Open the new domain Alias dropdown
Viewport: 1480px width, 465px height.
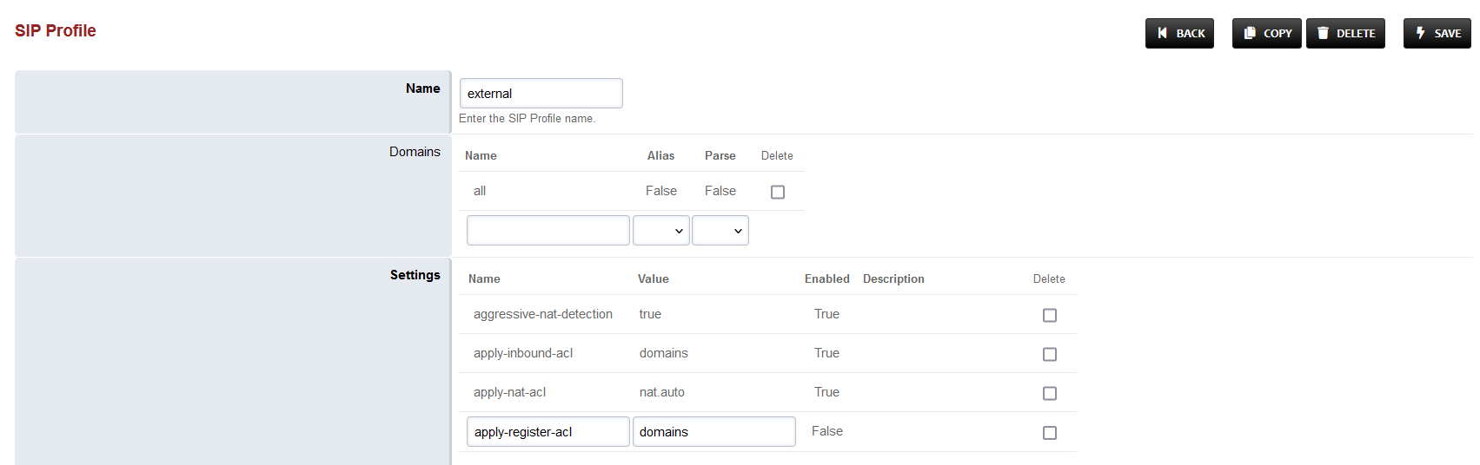click(660, 231)
